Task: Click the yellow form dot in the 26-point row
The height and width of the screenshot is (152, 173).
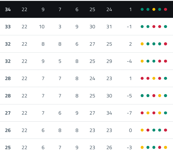Action: [x=142, y=130]
